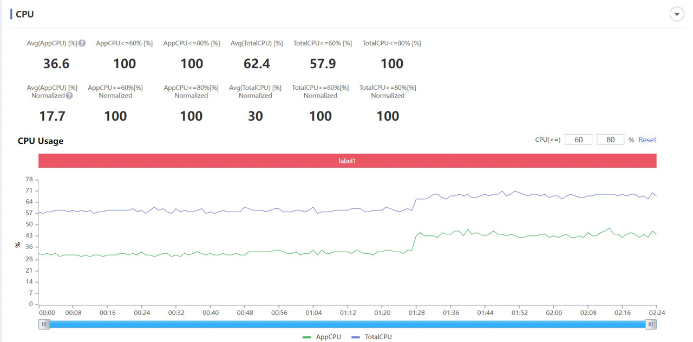Click the help icon next to the first Normalized label
This screenshot has width=693, height=342.
point(69,96)
